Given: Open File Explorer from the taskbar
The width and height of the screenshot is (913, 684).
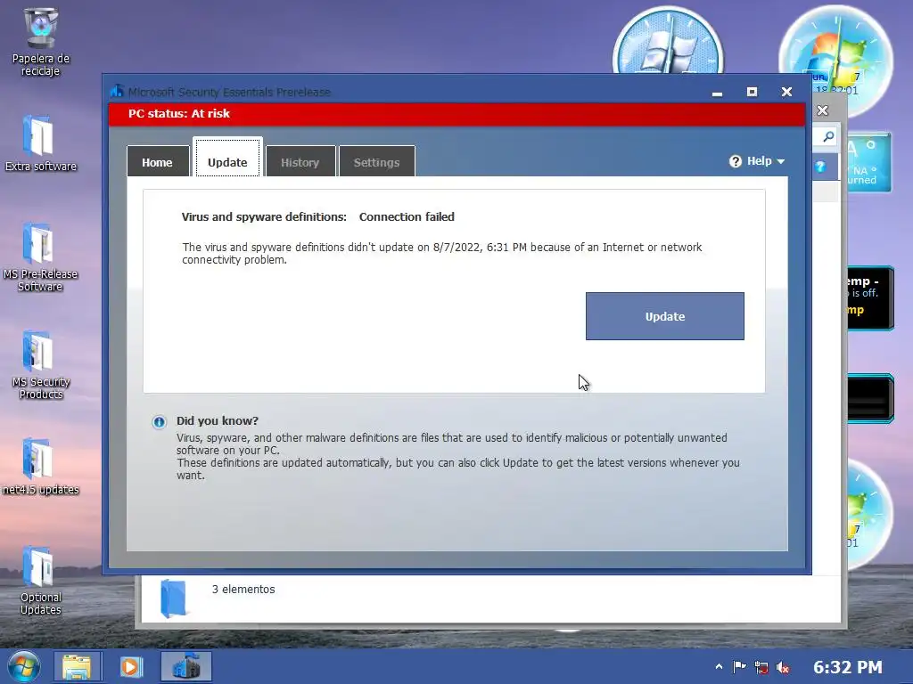Looking at the screenshot, I should (78, 666).
